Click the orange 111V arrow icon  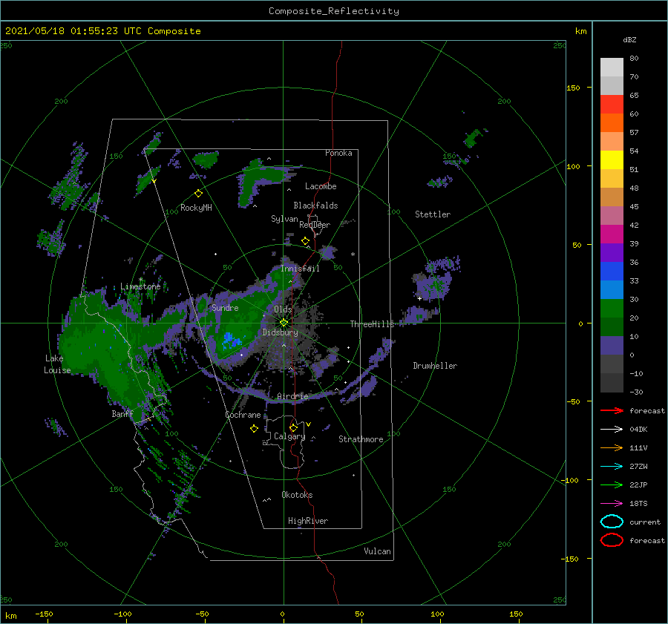click(612, 447)
